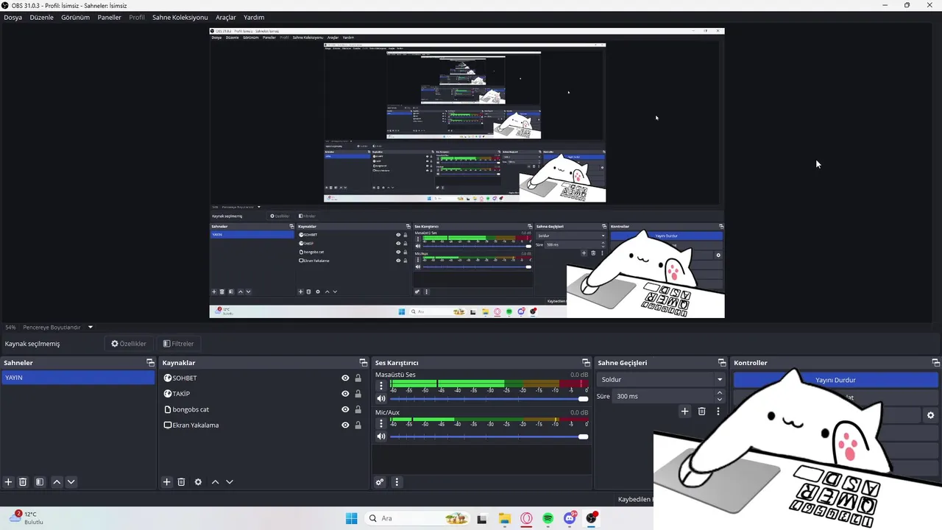Viewport: 942px width, 530px height.
Task: Select the YAYIN scene
Action: point(78,378)
